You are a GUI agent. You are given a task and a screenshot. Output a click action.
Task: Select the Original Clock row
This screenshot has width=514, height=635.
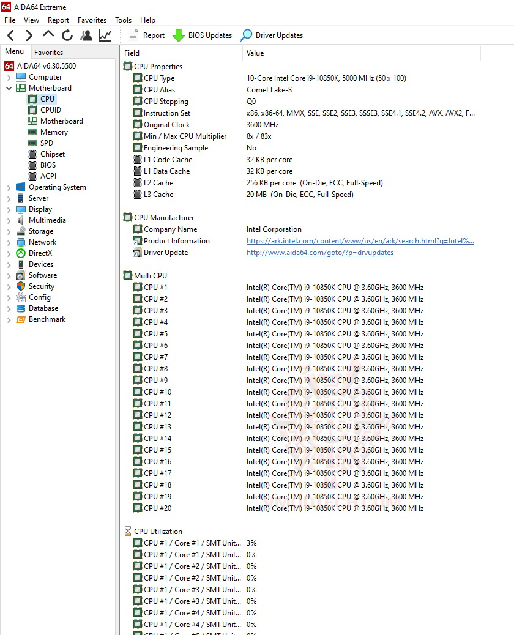click(x=300, y=125)
